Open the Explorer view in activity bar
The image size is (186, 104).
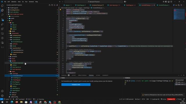point(2,10)
